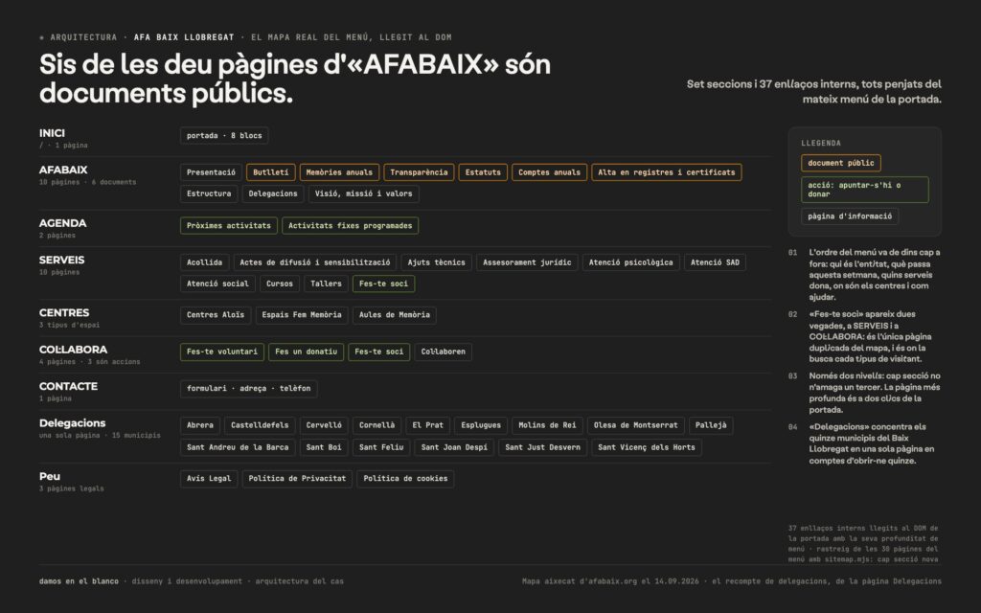Screen dimensions: 981x613
Task: Click the Atenció SAD chip
Action: [x=715, y=262]
